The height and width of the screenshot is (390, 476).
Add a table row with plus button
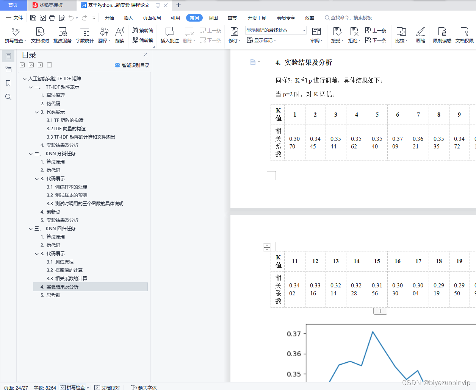[x=380, y=311]
